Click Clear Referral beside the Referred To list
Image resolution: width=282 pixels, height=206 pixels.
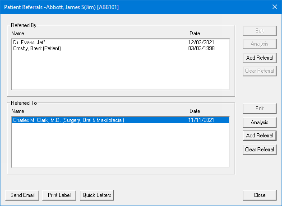[259, 150]
